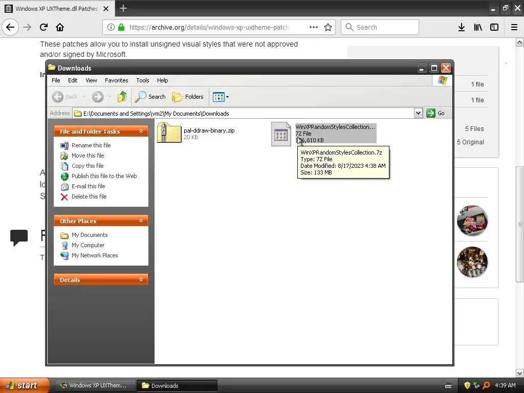
Task: Open the File menu
Action: point(56,80)
